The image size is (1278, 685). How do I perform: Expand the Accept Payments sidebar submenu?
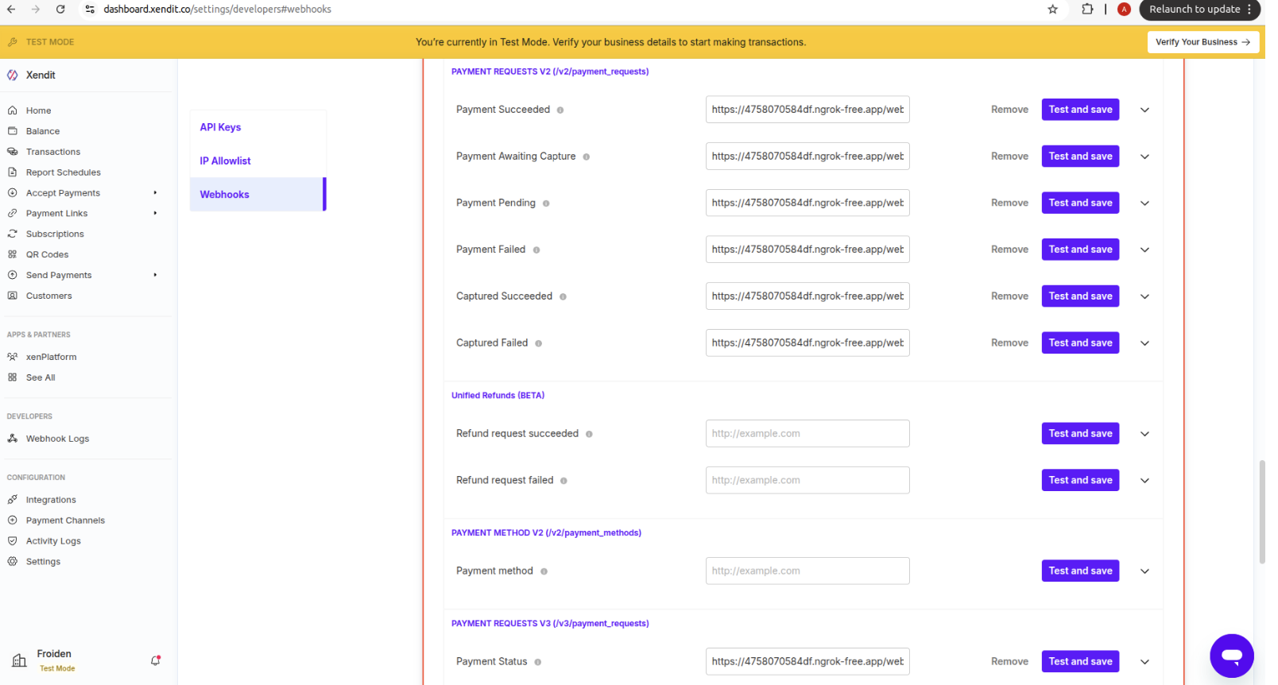tap(155, 192)
